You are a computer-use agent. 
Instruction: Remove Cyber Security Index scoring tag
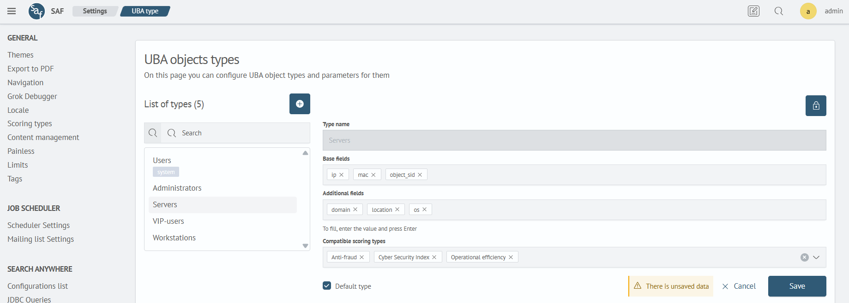click(x=434, y=257)
